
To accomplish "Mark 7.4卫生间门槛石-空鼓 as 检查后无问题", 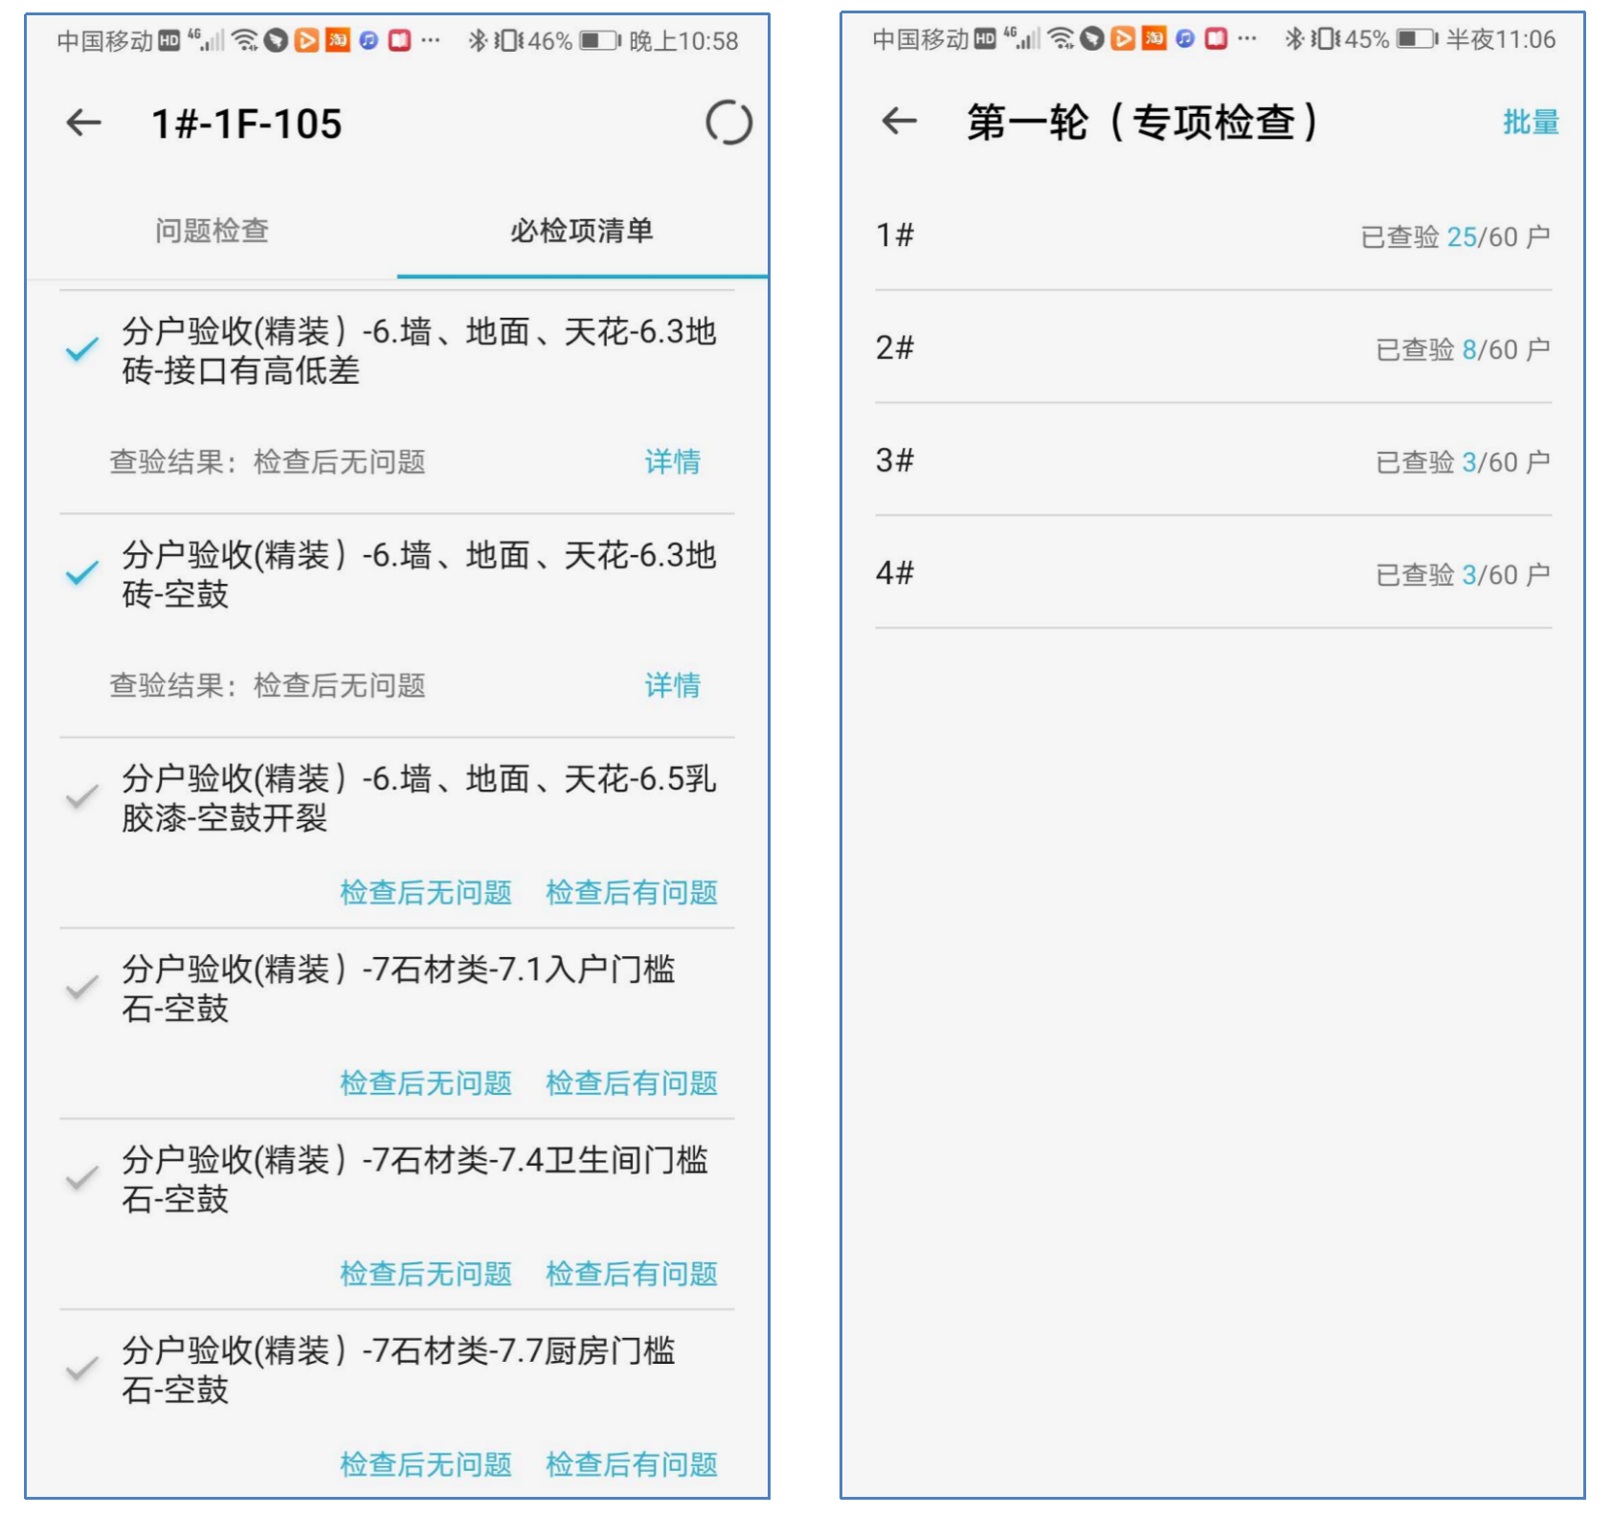I will coord(426,1274).
